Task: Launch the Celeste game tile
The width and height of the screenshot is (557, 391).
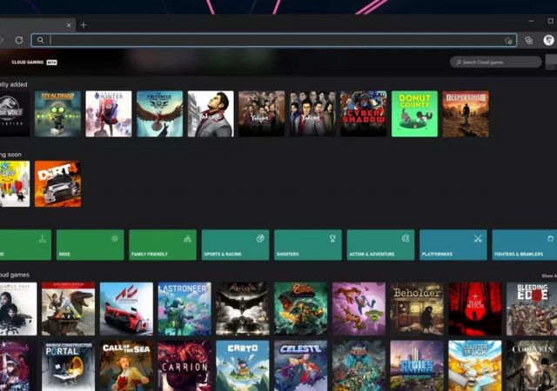Action: [301, 366]
